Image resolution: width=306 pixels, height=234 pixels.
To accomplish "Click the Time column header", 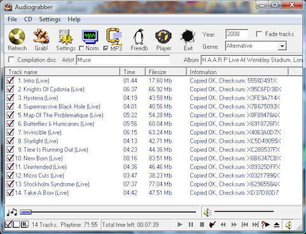I will coord(132,72).
